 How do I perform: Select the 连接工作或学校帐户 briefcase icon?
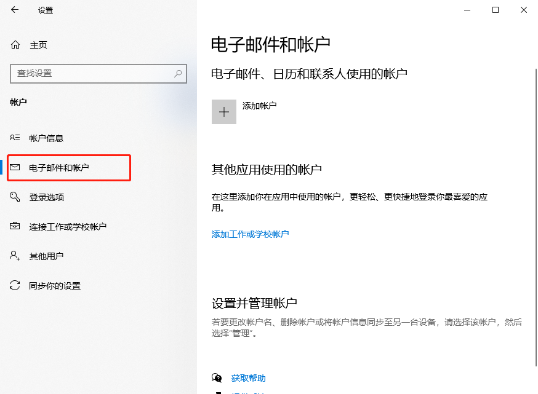pyautogui.click(x=15, y=226)
